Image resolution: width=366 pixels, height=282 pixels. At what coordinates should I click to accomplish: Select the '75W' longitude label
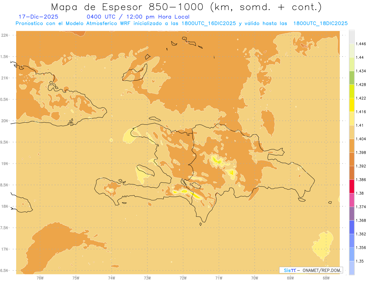(x=76, y=278)
